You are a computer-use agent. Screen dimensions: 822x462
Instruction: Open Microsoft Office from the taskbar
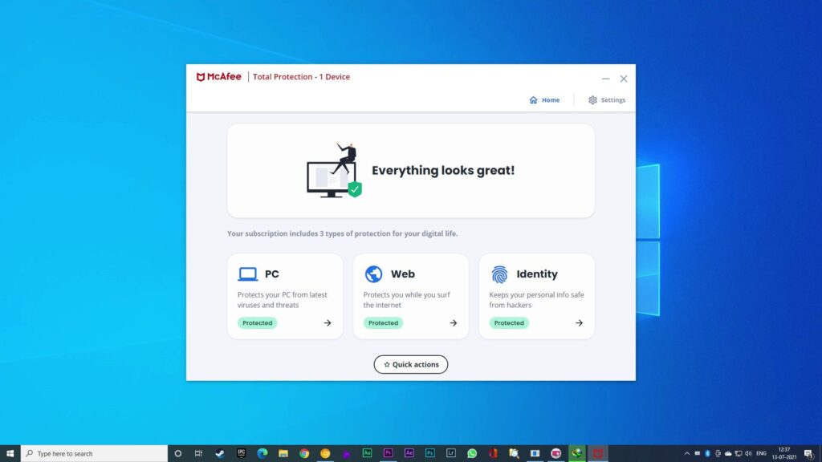pos(493,454)
